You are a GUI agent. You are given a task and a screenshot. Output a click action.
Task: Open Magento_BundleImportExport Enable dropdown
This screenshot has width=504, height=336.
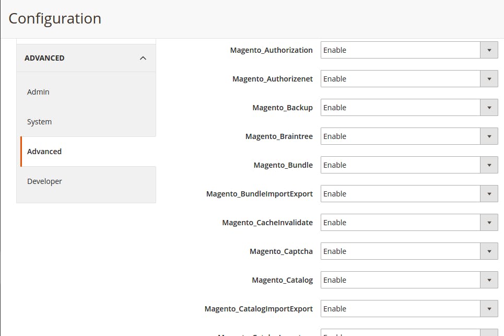pyautogui.click(x=409, y=194)
